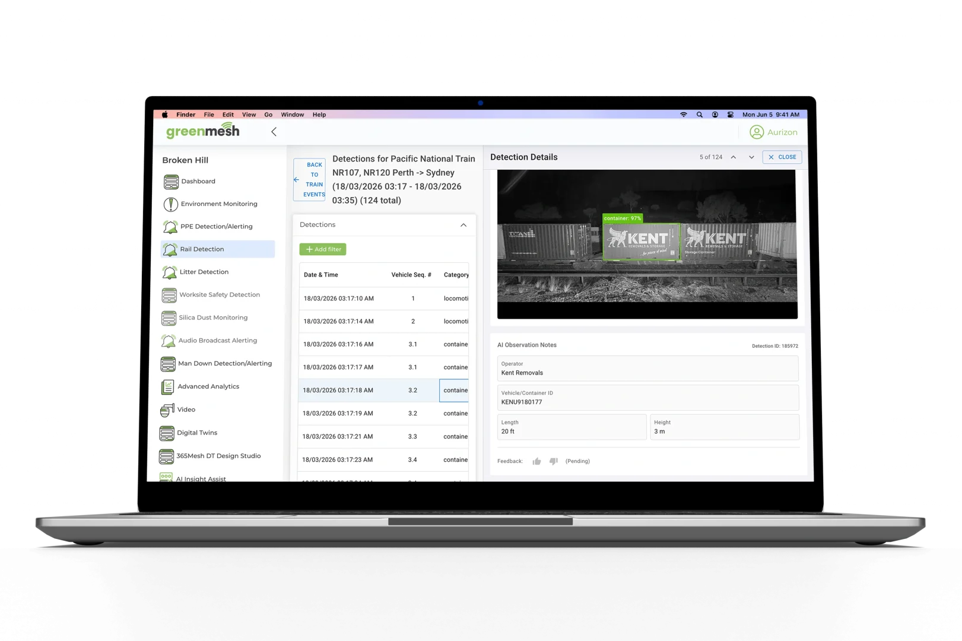Click the Vehicle/Container ID field KENU9180177

pyautogui.click(x=648, y=398)
